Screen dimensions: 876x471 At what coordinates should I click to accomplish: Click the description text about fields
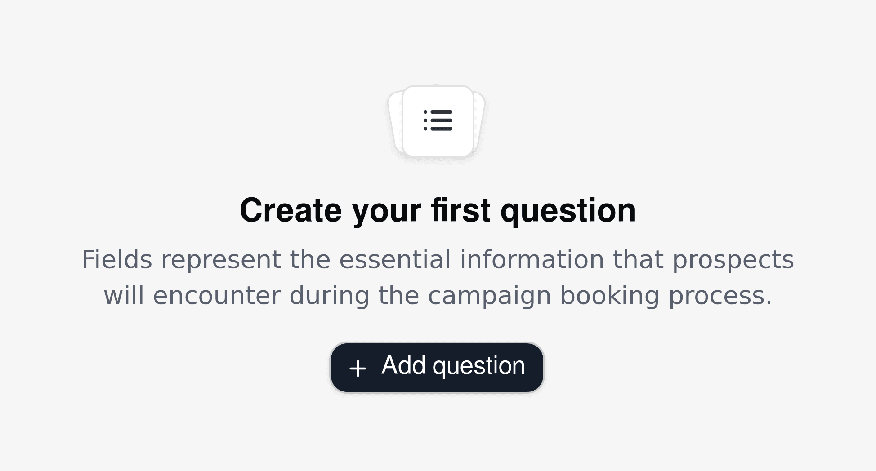coord(438,276)
